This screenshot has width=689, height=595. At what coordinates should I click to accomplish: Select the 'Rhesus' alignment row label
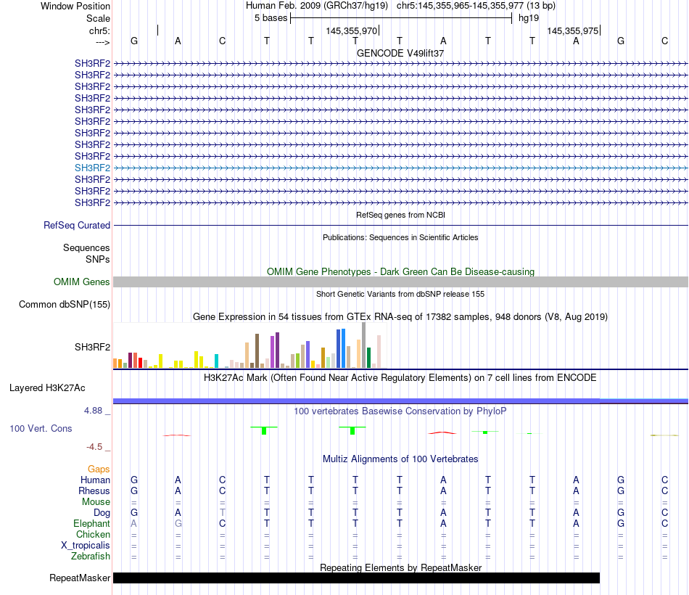tap(94, 491)
